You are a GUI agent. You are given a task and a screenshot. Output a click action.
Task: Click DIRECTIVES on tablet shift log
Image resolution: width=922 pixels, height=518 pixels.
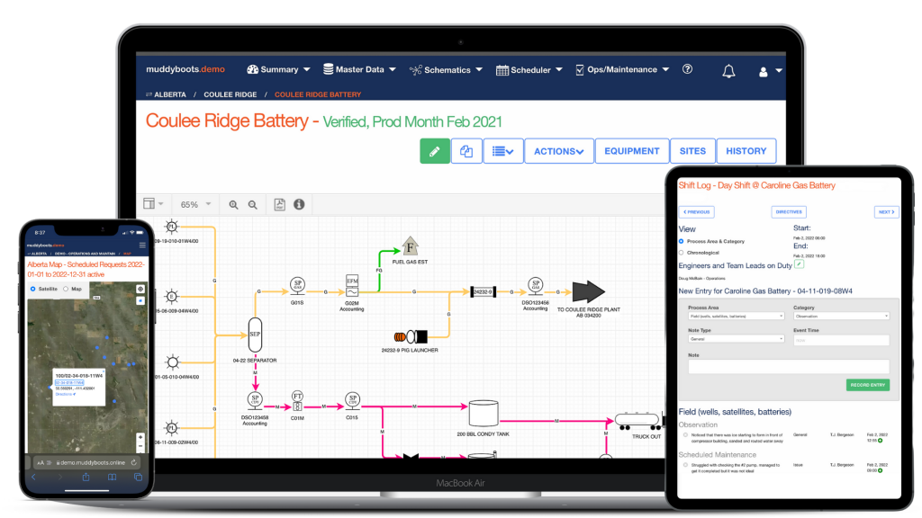point(789,212)
